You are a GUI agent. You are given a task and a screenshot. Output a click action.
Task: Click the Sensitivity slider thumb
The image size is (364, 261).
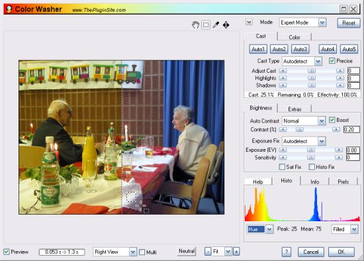(x=311, y=158)
